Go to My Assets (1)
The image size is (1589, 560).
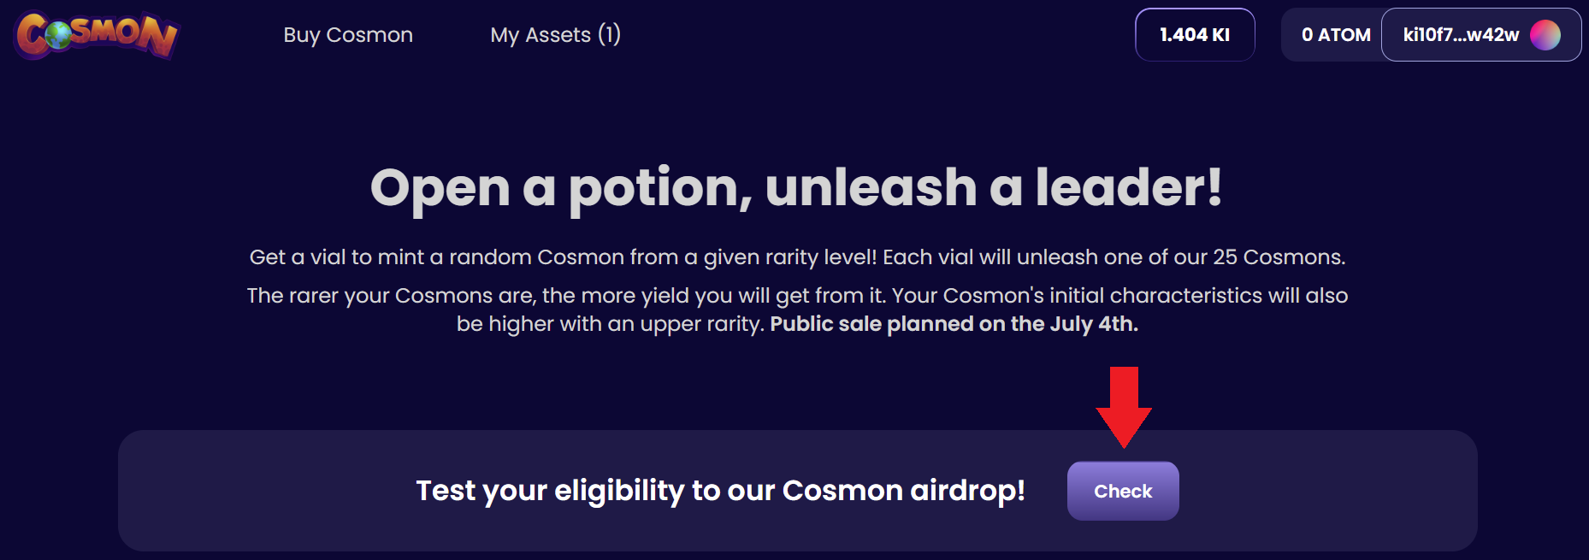coord(555,35)
